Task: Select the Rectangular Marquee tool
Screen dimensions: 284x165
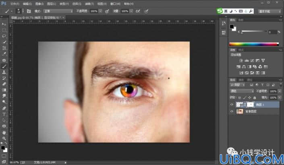Action: (x=4, y=30)
